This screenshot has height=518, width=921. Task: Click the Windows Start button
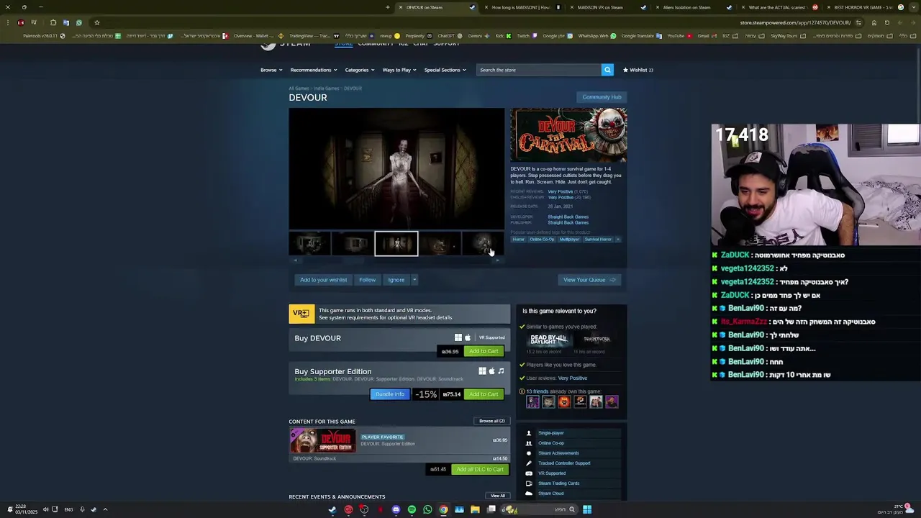[587, 509]
